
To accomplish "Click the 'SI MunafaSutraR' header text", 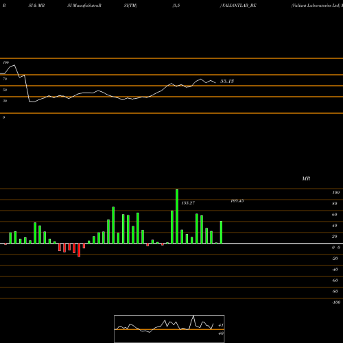I will tap(84, 5).
